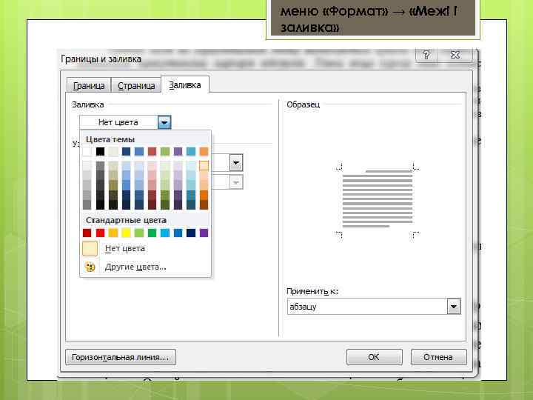533x400 pixels.
Task: Open the pattern style dropdown behind the palette
Action: click(x=236, y=163)
